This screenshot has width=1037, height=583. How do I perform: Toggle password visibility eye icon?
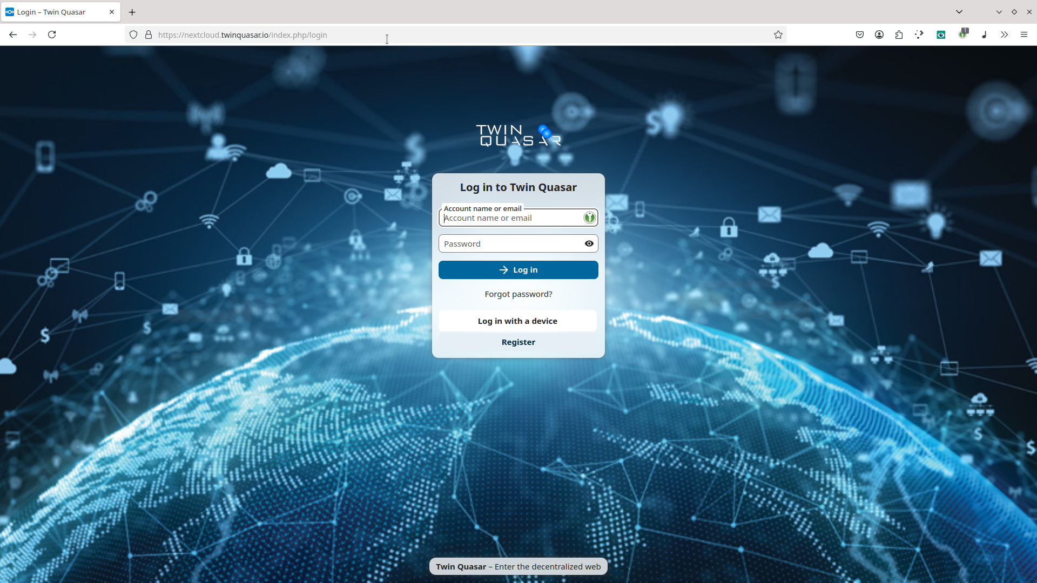589,243
